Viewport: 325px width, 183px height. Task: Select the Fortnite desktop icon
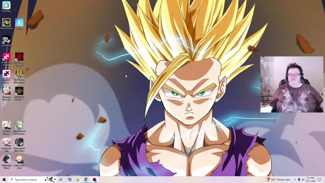pos(19,24)
